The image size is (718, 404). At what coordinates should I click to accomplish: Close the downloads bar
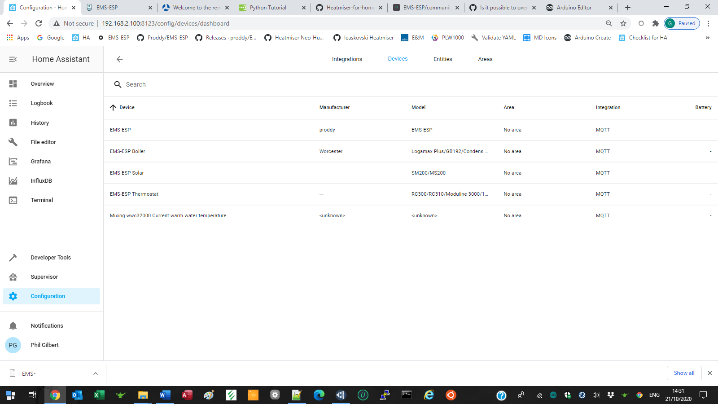point(710,373)
